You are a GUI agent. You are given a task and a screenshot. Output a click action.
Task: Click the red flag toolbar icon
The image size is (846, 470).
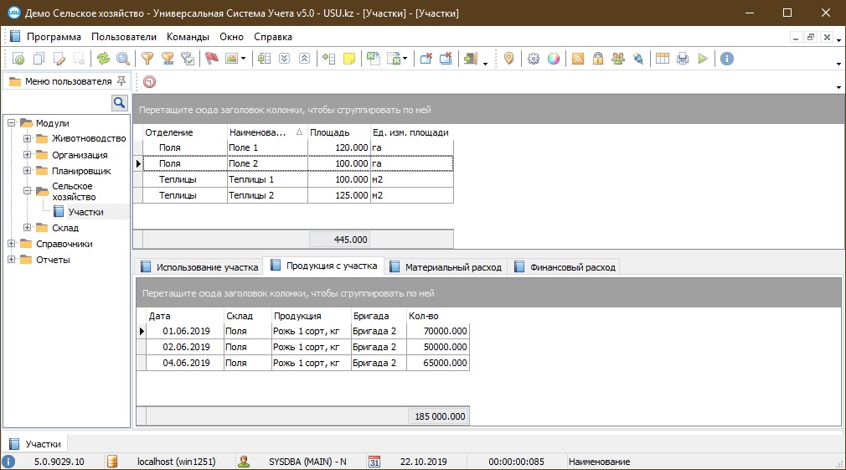[x=211, y=59]
